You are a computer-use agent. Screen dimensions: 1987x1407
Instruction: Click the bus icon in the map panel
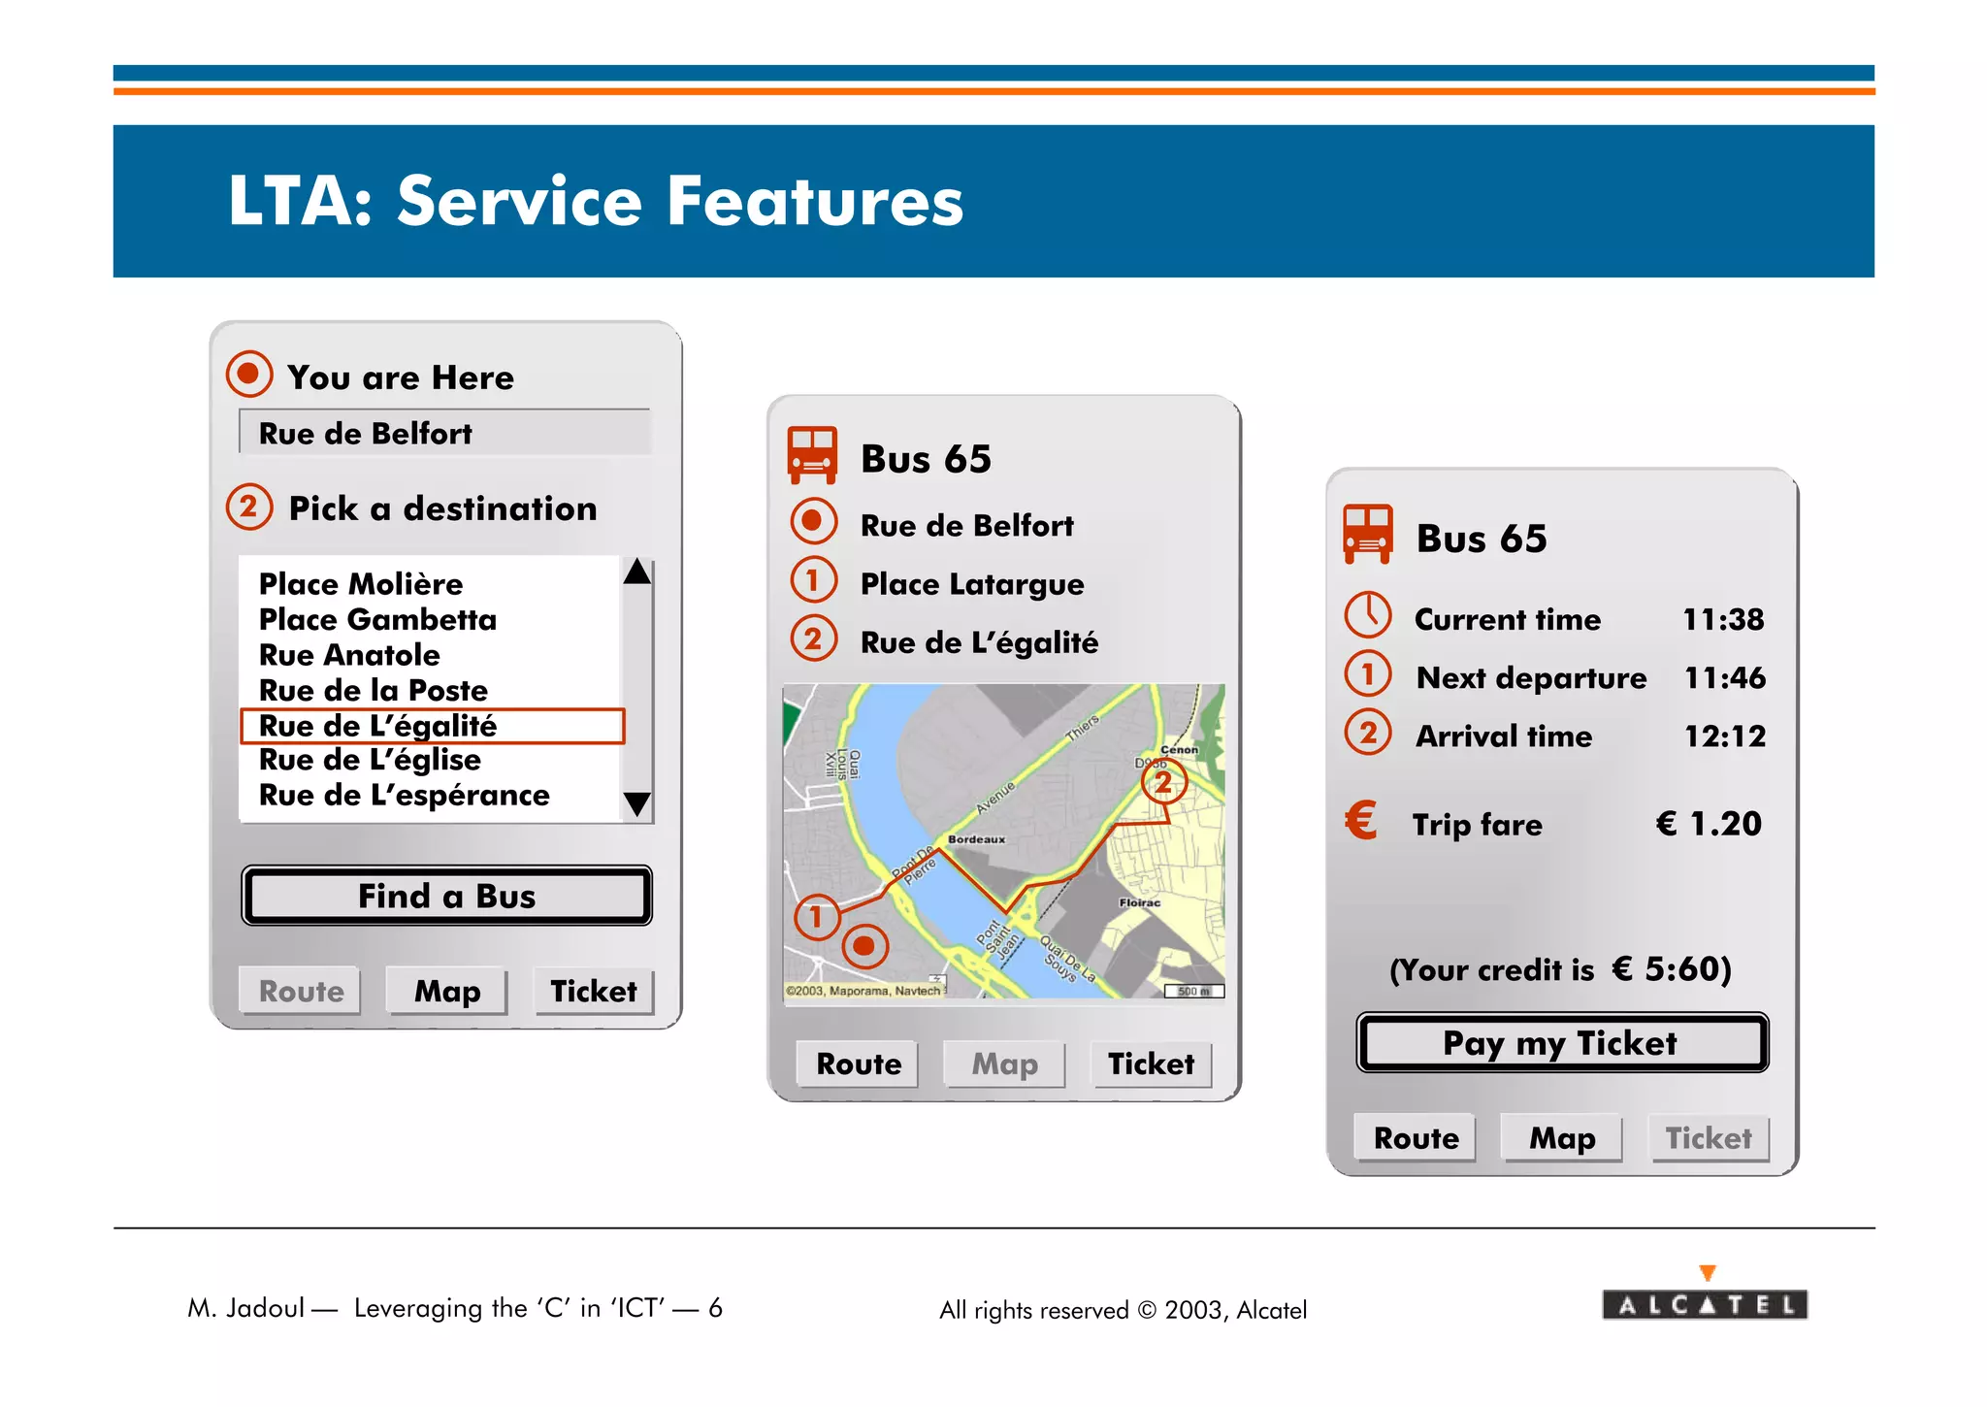pos(812,455)
